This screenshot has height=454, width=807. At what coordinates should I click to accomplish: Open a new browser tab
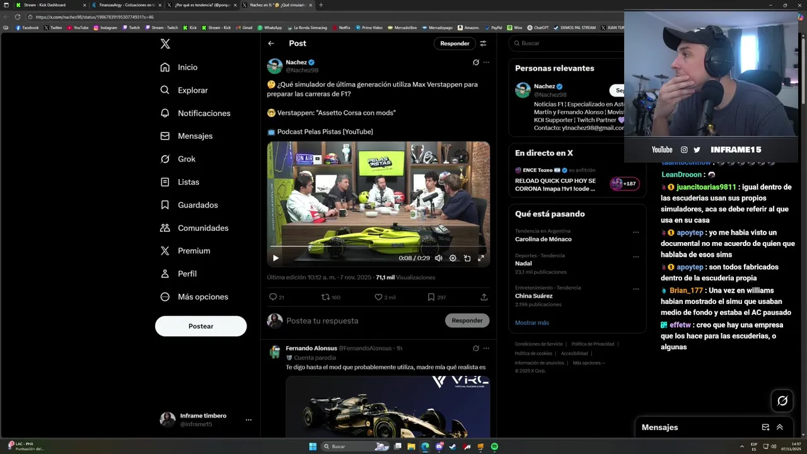click(321, 5)
